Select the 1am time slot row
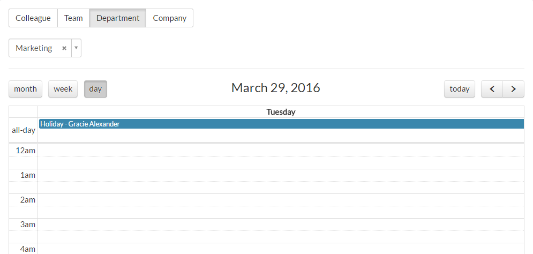Viewport: 533px width, 254px height. tap(281, 175)
